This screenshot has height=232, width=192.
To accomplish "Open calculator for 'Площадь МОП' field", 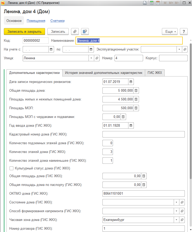I will coord(136,108).
